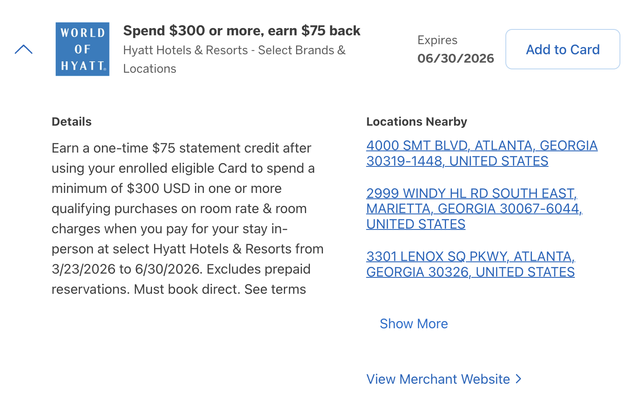The height and width of the screenshot is (406, 641).
Task: Open the View Merchant Website link
Action: coord(438,379)
